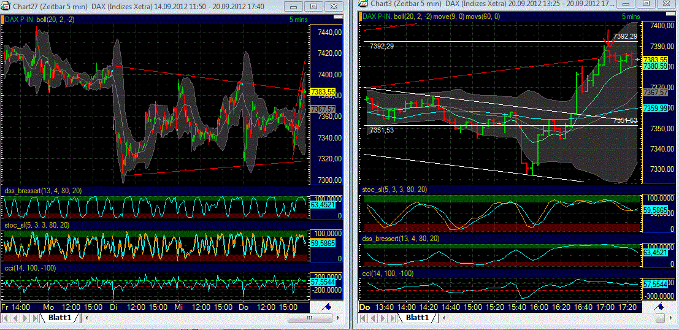Go to next sheet in Chart27
This screenshot has width=679, height=330.
coord(25,318)
